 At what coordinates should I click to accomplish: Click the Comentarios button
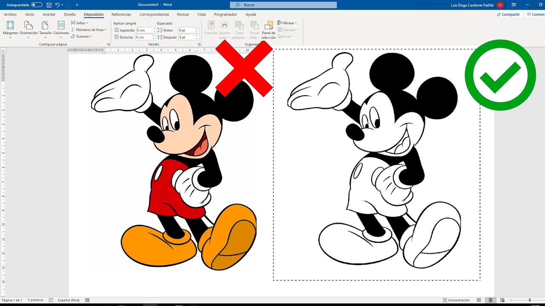click(536, 14)
